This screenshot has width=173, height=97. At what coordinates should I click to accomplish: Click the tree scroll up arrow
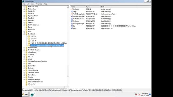(68, 7)
